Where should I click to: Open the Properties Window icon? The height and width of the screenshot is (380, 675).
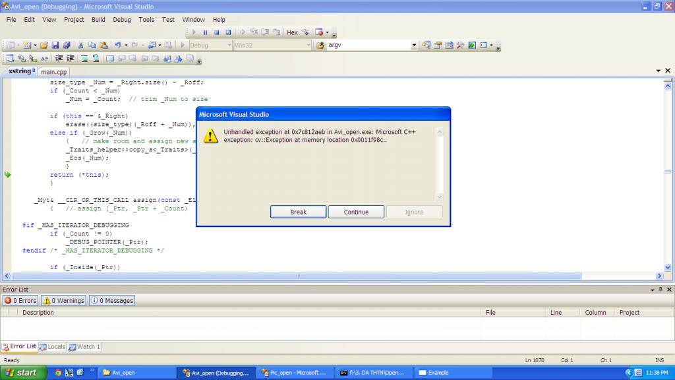438,46
